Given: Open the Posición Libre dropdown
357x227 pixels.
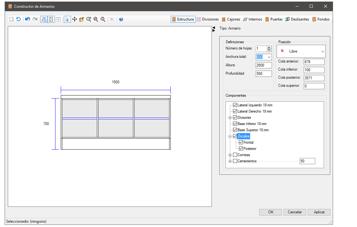Looking at the screenshot, I should 301,51.
